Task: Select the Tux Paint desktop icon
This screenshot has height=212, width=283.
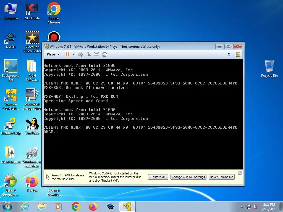Action: (32, 126)
